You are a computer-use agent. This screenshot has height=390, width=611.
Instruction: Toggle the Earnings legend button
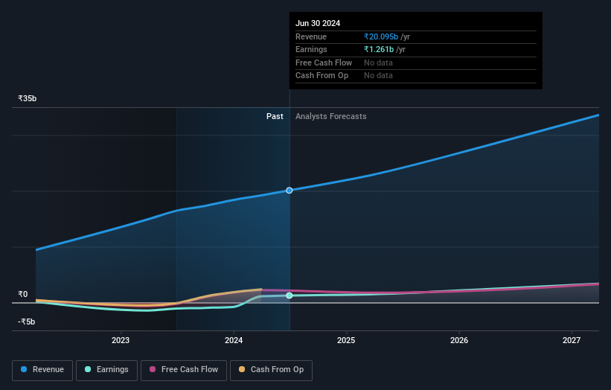pos(106,370)
